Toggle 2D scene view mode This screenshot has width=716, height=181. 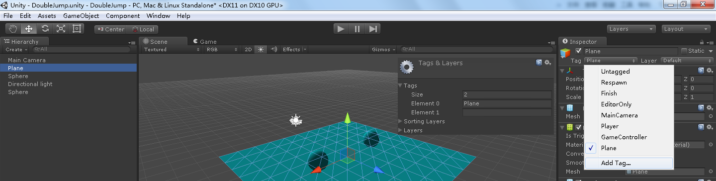[x=249, y=49]
